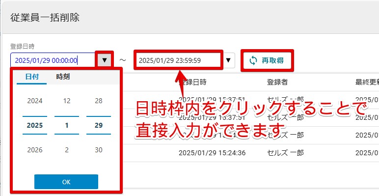Click the row with 2025/01/29 15:24:36

click(251, 153)
